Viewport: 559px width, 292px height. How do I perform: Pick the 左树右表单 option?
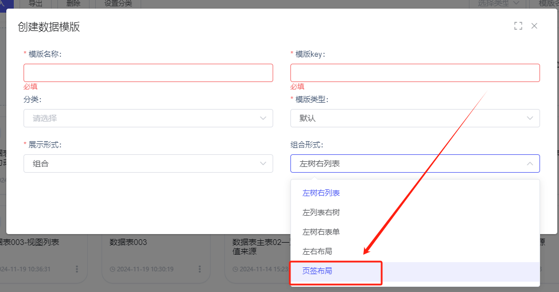tap(321, 232)
